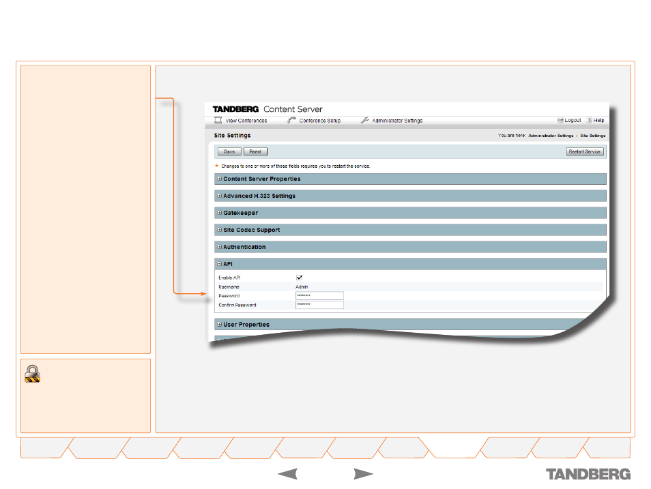Select the Admin username text
The height and width of the screenshot is (489, 651).
pos(302,287)
